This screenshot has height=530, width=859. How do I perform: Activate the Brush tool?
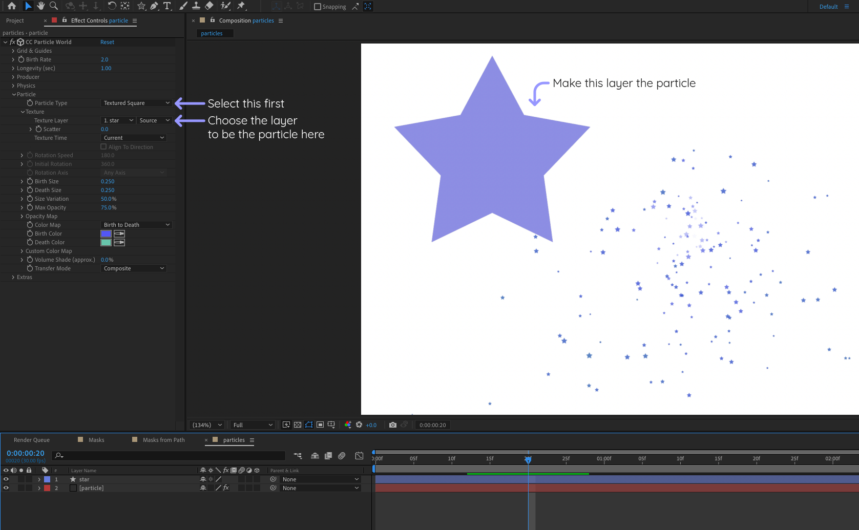coord(182,6)
